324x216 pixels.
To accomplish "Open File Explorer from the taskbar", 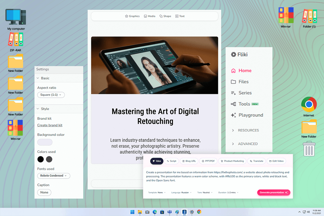I will tap(140, 212).
